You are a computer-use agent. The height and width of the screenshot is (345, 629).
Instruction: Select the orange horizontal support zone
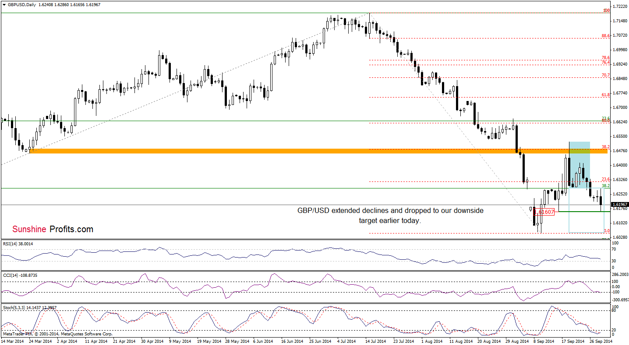318,151
